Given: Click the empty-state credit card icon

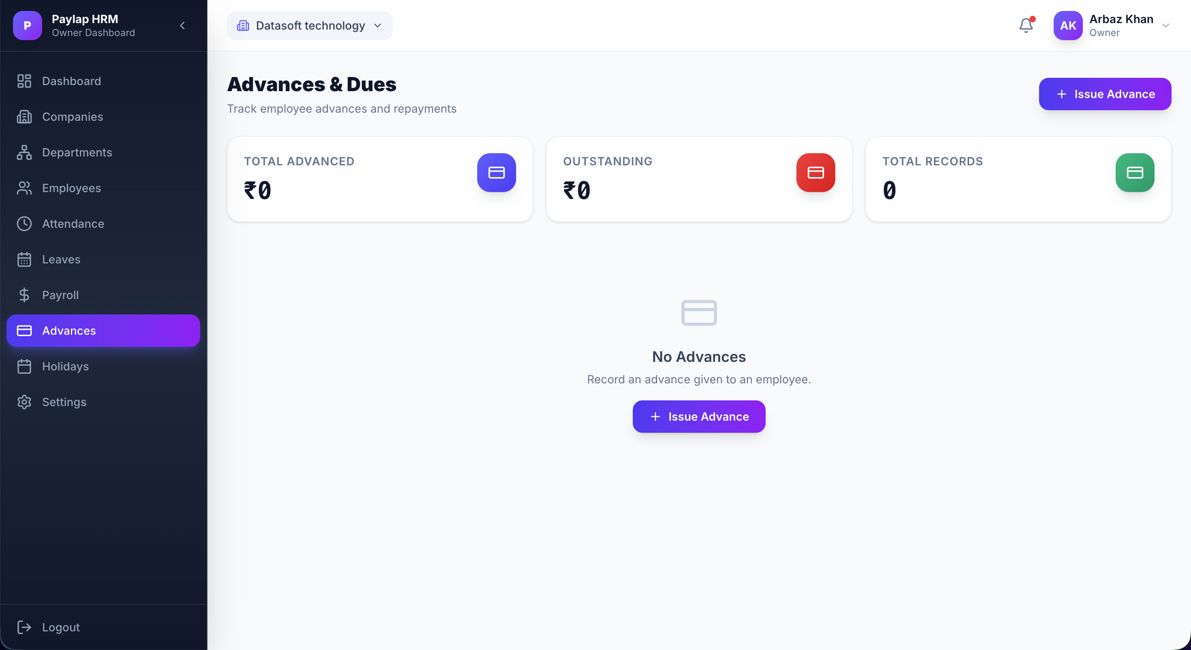Looking at the screenshot, I should [x=699, y=313].
